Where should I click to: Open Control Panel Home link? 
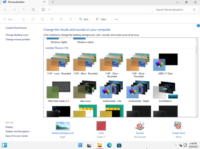click(16, 28)
